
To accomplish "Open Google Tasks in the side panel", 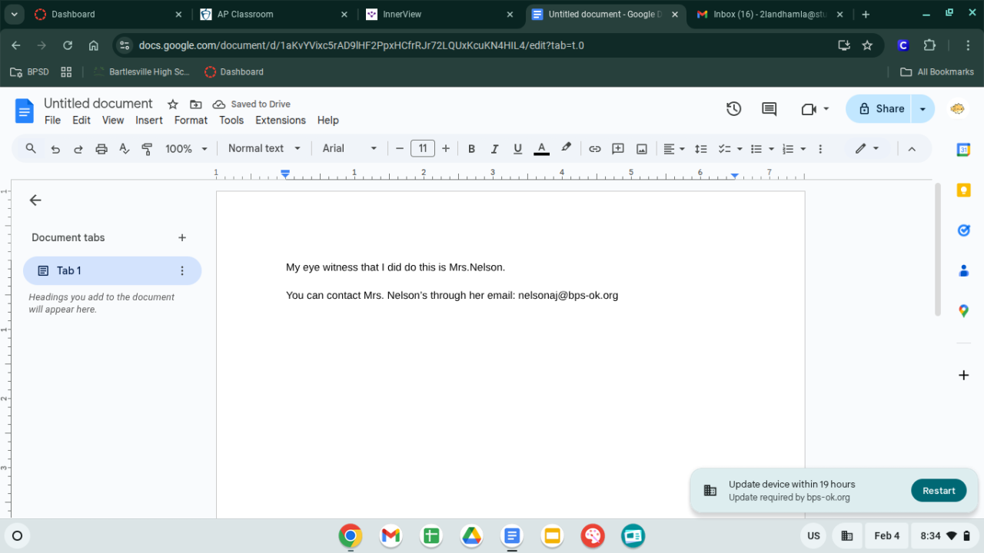I will click(963, 230).
